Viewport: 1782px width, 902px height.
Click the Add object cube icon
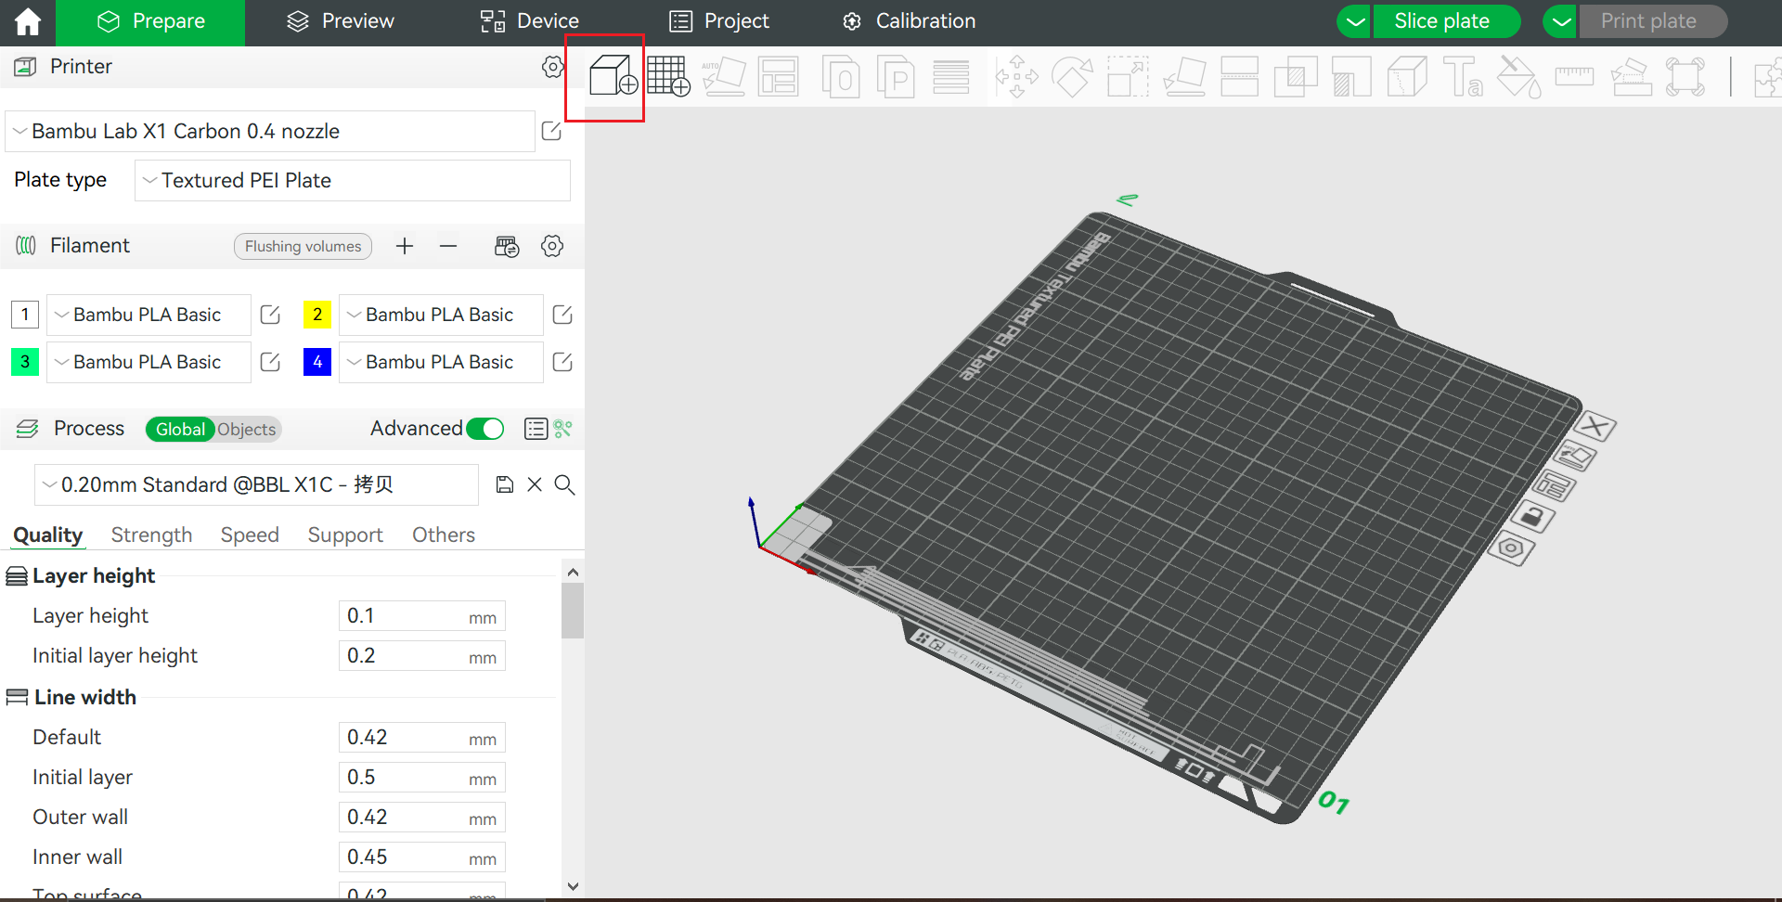pos(613,76)
